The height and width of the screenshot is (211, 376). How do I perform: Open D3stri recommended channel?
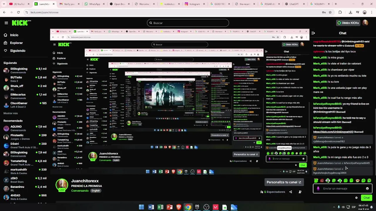coord(25,146)
